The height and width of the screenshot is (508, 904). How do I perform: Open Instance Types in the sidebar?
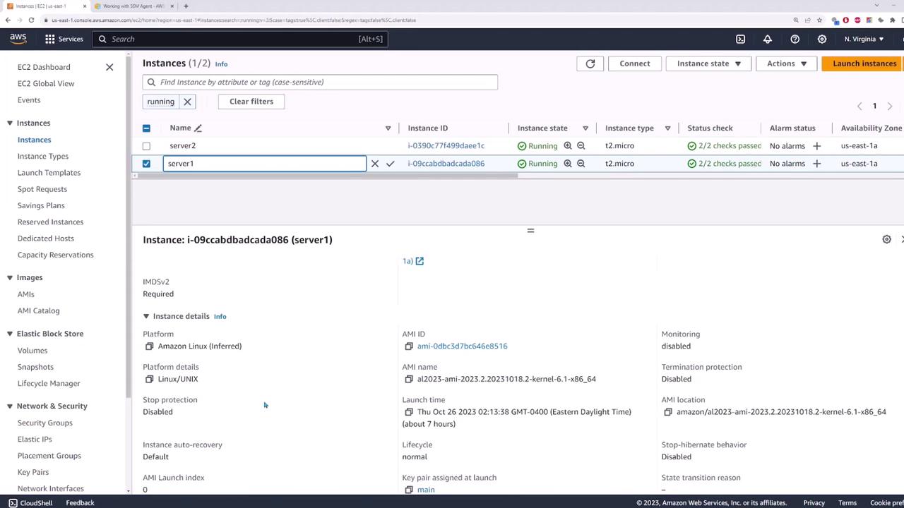(x=43, y=157)
